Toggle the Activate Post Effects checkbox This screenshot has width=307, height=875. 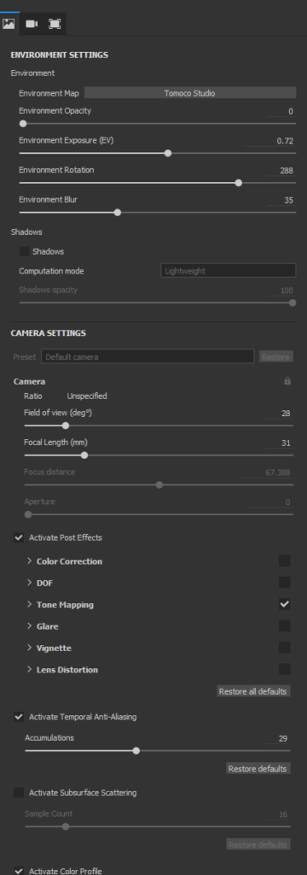coord(19,538)
